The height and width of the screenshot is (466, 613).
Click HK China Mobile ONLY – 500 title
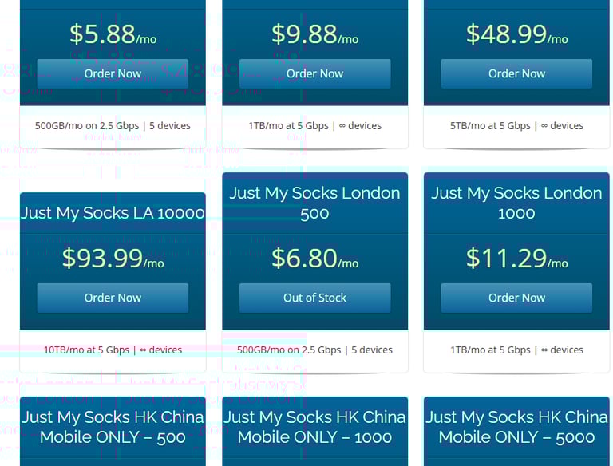(x=113, y=427)
